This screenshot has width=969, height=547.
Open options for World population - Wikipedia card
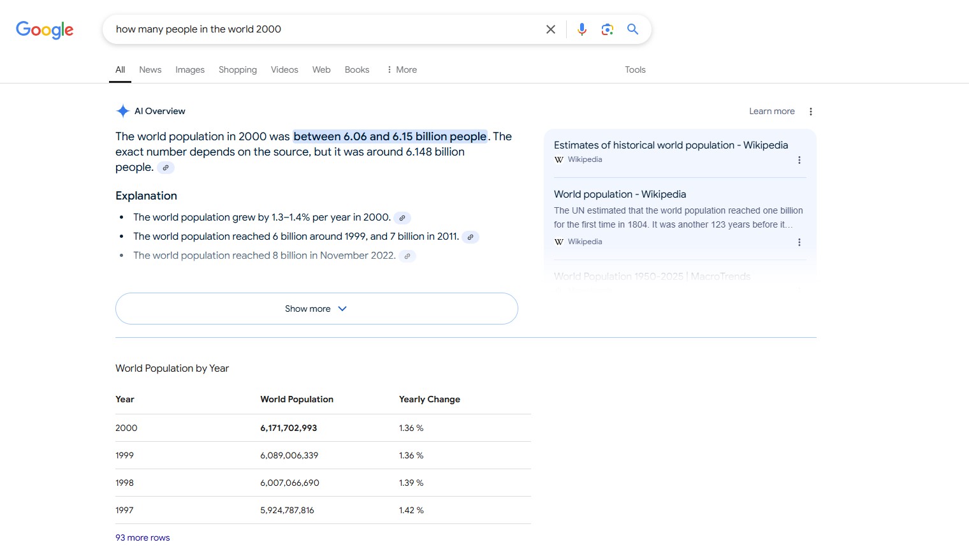[799, 242]
